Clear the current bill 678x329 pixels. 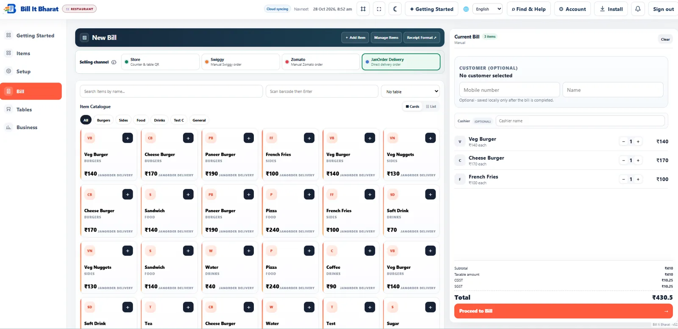[665, 39]
